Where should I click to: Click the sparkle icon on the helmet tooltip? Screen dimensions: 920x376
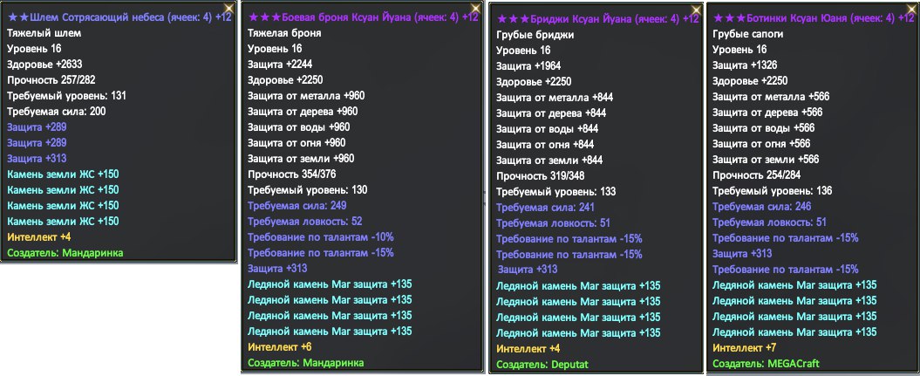(231, 8)
